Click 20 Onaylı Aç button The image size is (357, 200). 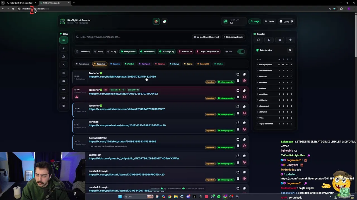pyautogui.click(x=167, y=51)
